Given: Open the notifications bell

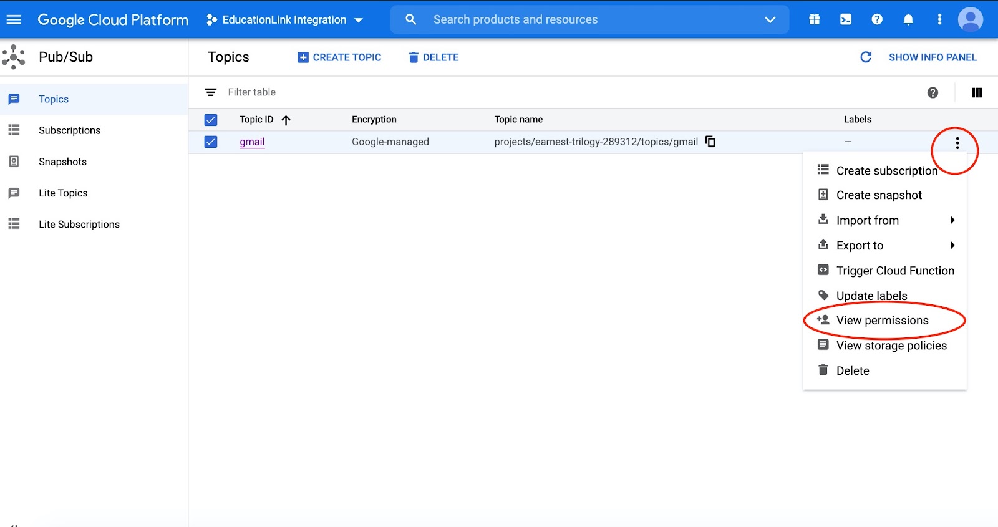Looking at the screenshot, I should tap(908, 19).
